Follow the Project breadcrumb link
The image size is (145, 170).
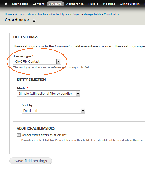tap(76, 14)
